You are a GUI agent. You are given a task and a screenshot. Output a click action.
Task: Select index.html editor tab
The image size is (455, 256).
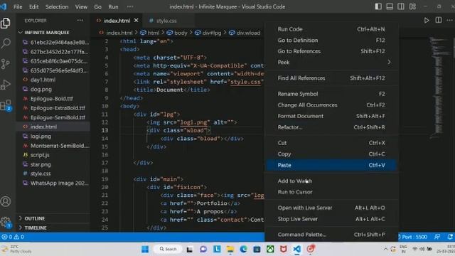pos(117,21)
